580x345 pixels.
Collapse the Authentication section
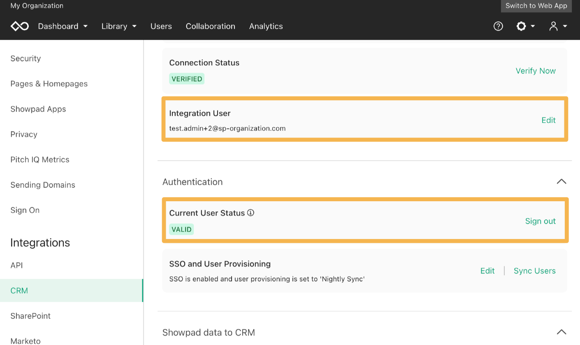pos(561,182)
